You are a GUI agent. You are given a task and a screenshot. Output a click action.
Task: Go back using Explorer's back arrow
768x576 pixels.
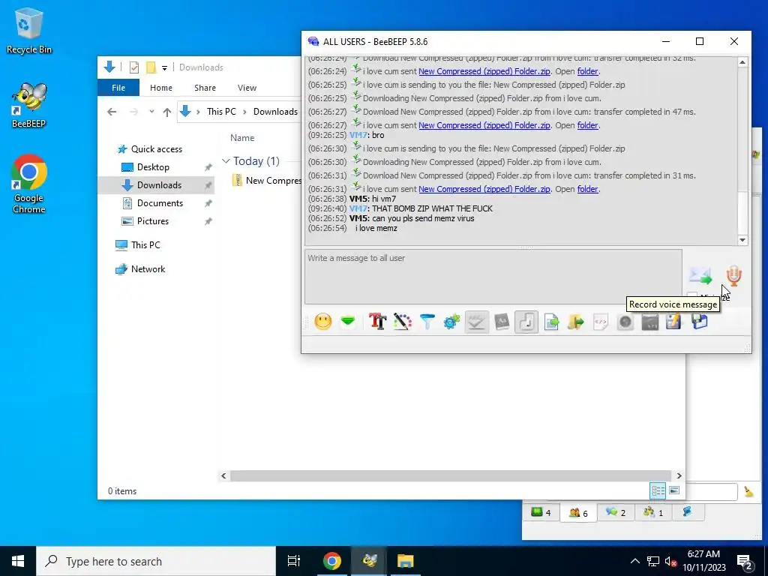pyautogui.click(x=112, y=112)
